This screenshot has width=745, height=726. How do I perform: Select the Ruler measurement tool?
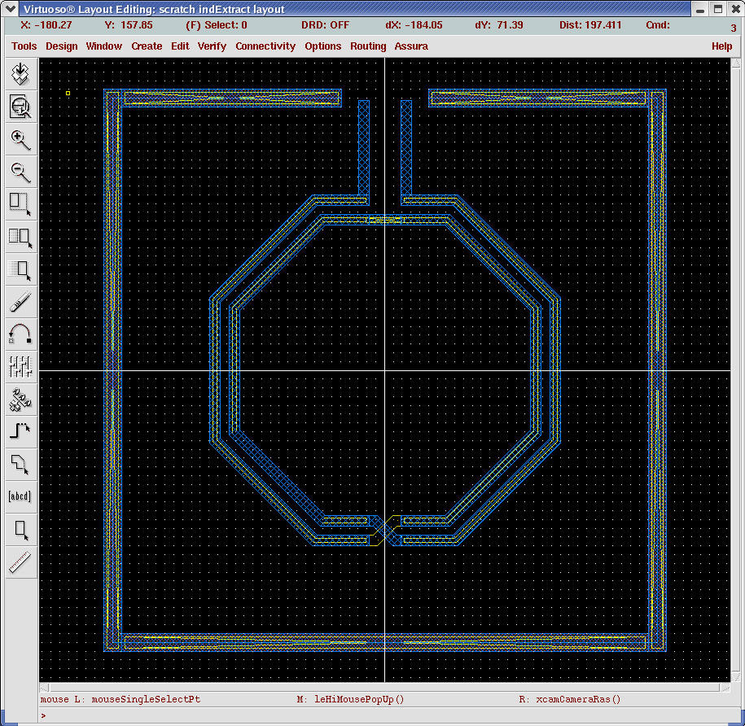20,562
